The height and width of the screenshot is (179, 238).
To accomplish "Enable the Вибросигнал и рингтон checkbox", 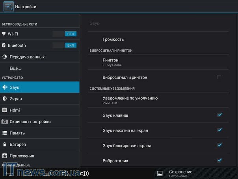I will tap(219, 77).
